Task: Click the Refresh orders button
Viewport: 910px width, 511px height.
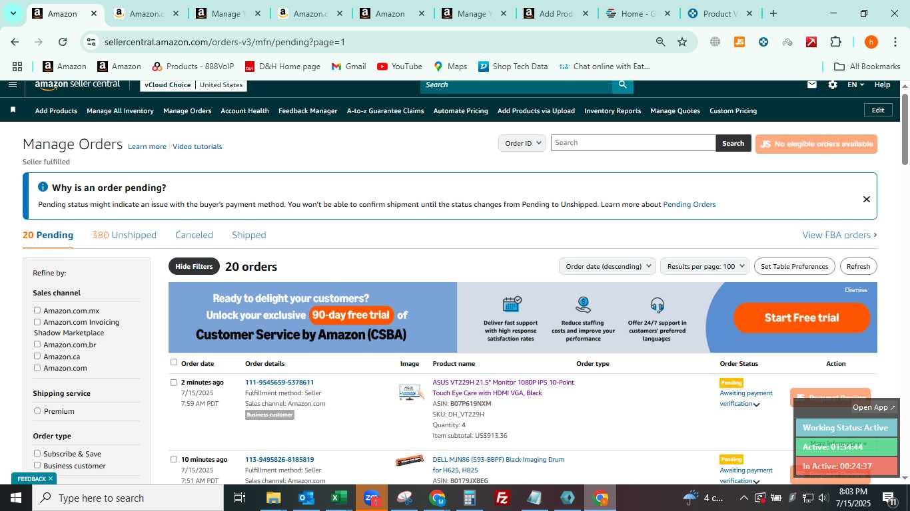Action: pos(858,266)
